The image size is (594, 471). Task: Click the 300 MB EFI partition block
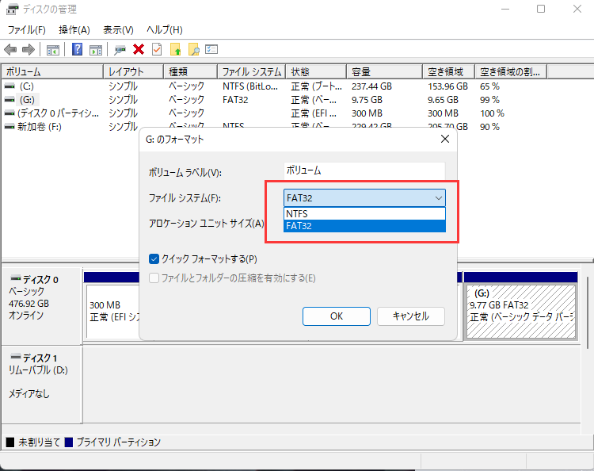tap(113, 311)
